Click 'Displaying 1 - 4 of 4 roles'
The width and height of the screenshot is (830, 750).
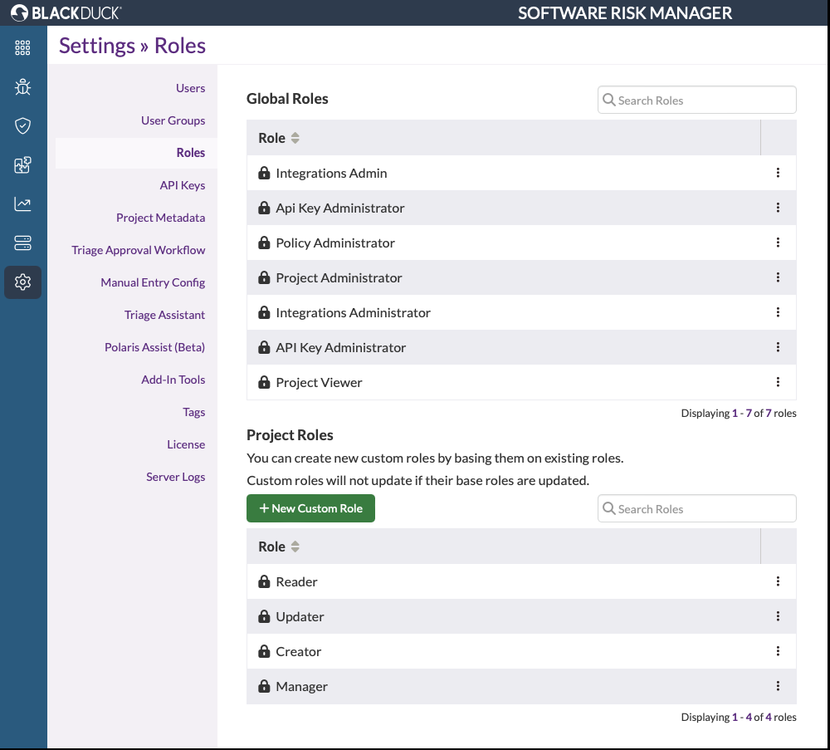739,717
